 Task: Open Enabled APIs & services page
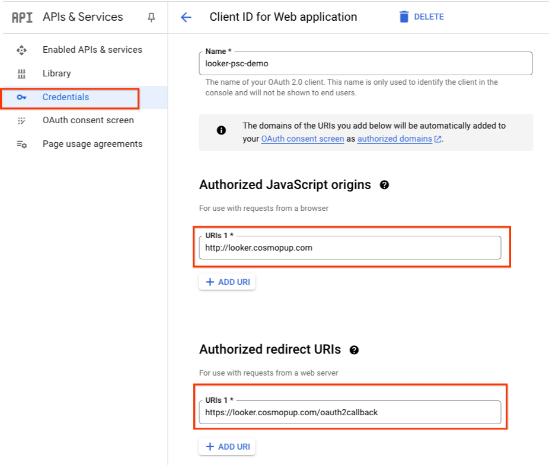(x=92, y=50)
